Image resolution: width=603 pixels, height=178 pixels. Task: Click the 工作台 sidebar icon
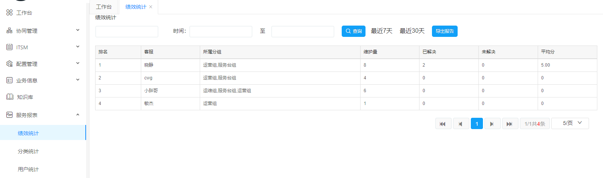coord(9,12)
